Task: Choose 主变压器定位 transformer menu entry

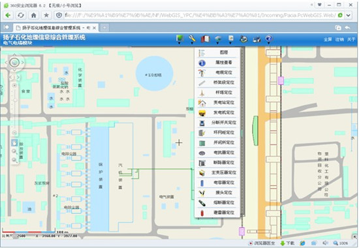Action: tap(217, 173)
